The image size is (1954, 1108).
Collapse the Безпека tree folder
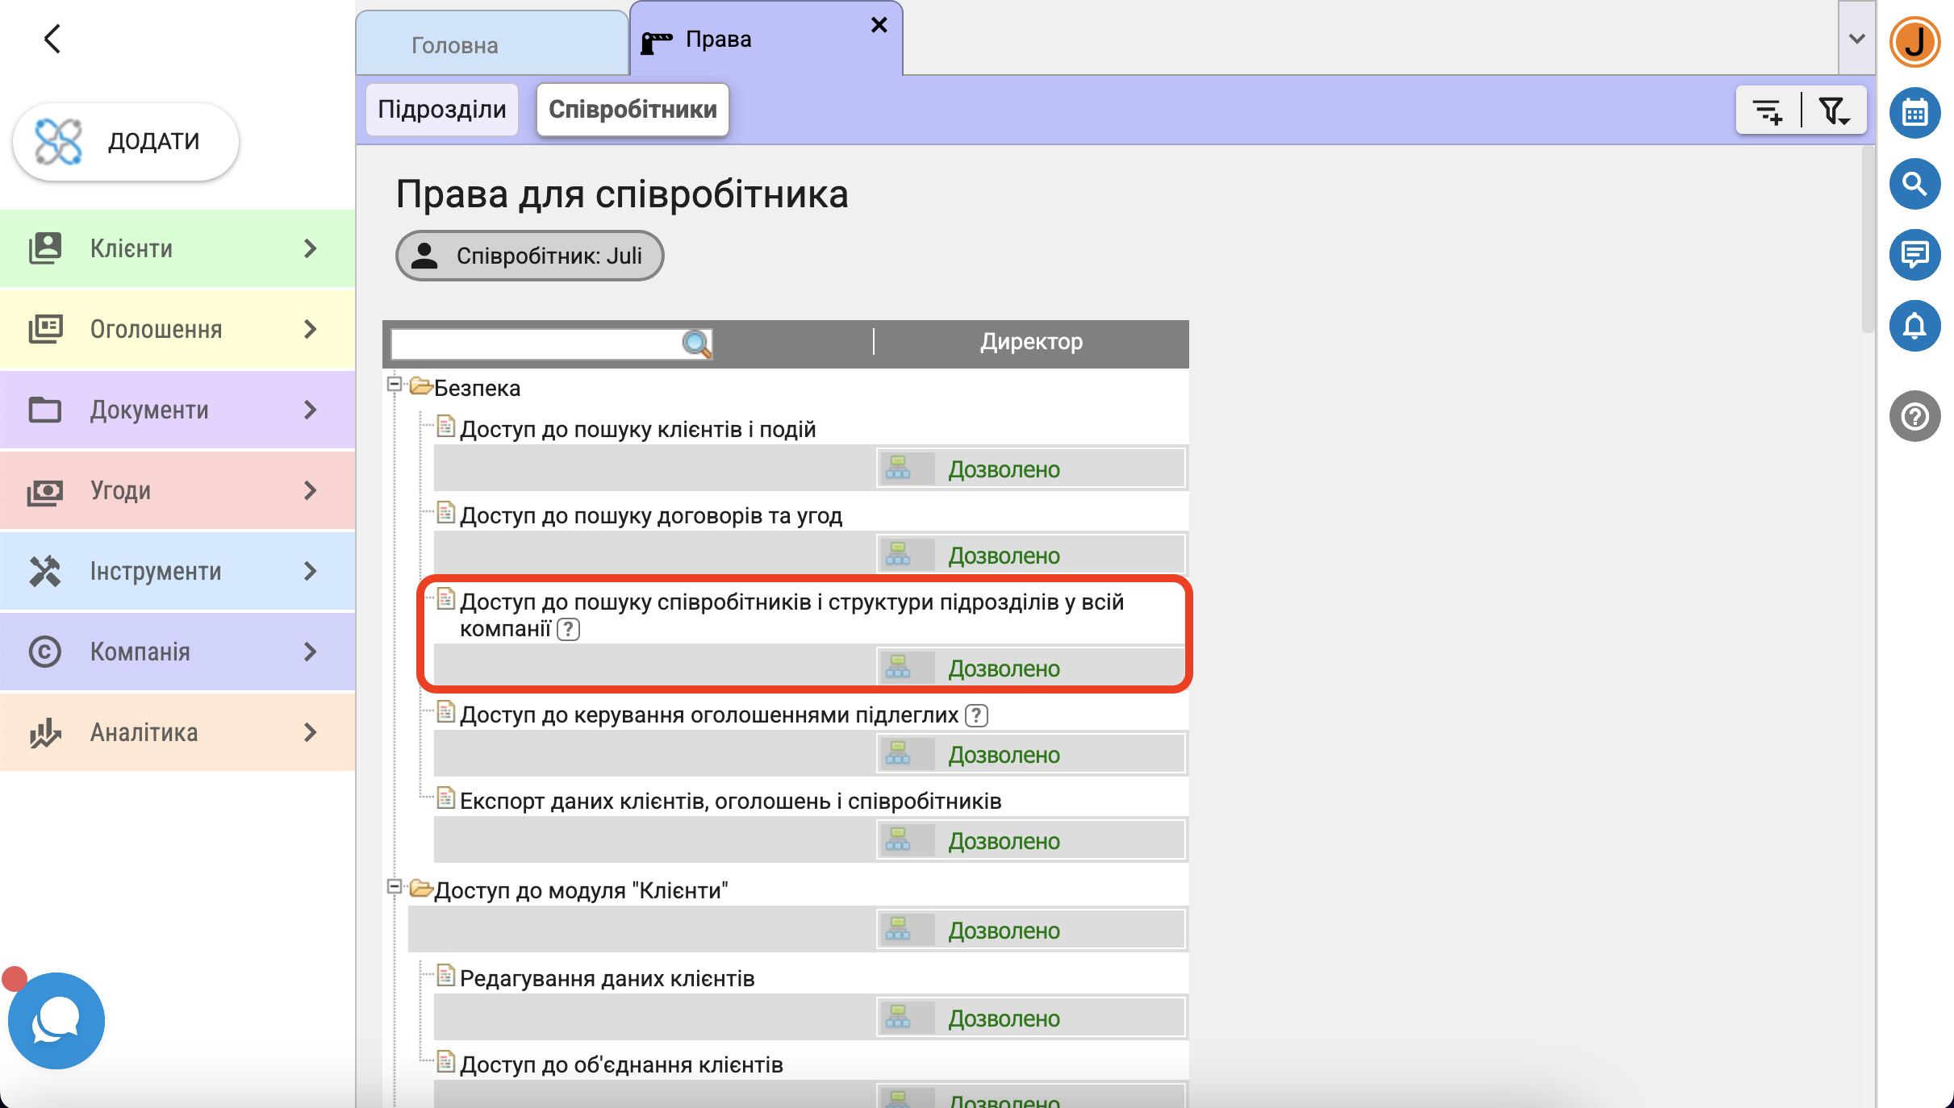click(x=395, y=384)
